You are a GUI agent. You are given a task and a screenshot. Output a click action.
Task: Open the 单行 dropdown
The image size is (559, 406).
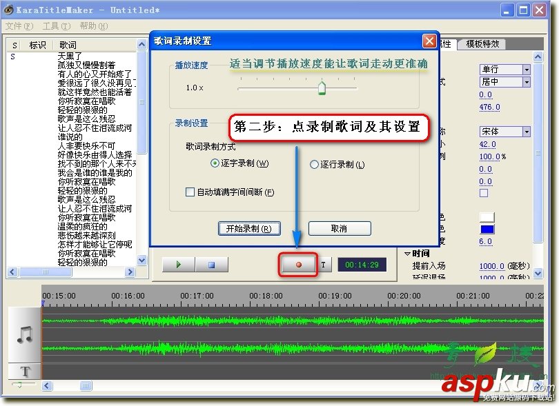point(527,70)
